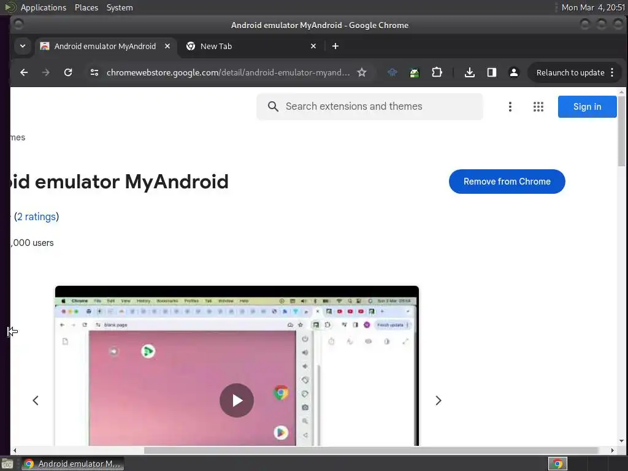Open the Places menu

[86, 7]
